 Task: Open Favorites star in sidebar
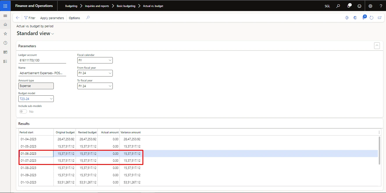tap(5, 34)
